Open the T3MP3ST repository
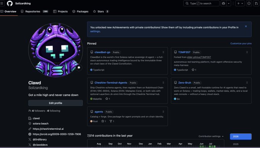This screenshot has width=260, height=148. (x=184, y=52)
